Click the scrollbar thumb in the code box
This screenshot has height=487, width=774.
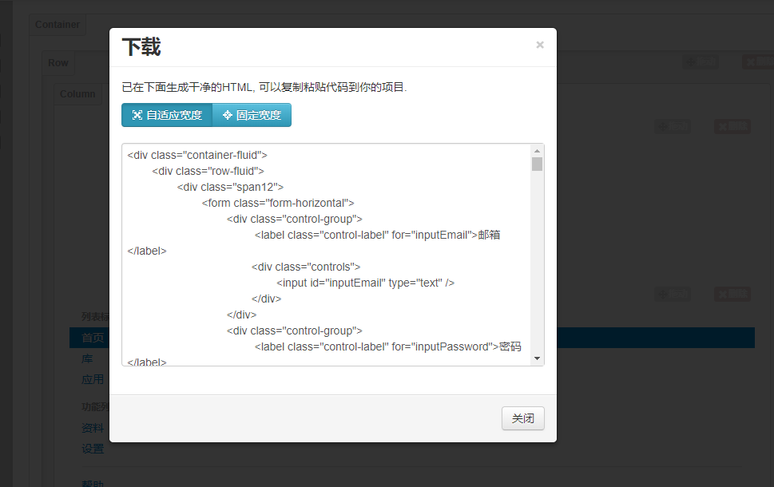click(537, 164)
